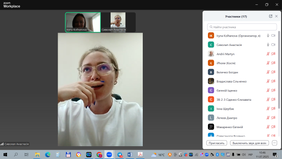This screenshot has height=159, width=282.
Task: Open Windows Start menu
Action: pyautogui.click(x=5, y=155)
